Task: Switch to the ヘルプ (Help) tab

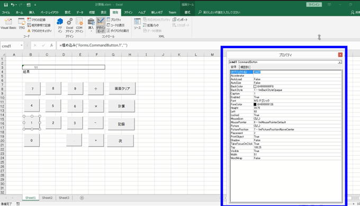Action: (x=142, y=12)
